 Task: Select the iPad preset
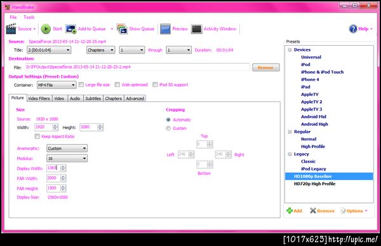coord(305,87)
